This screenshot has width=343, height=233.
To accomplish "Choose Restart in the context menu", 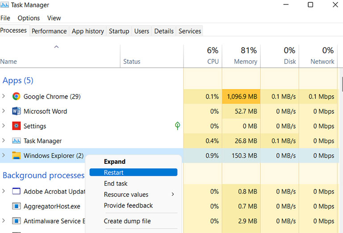I will 134,172.
